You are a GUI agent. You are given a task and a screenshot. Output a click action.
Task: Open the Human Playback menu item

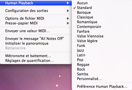tap(36, 3)
